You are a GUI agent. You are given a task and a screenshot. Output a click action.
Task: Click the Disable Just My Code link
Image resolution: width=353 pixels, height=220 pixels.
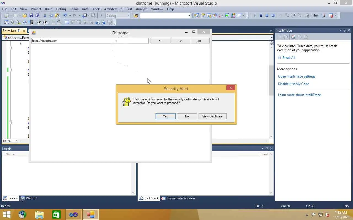tap(293, 84)
